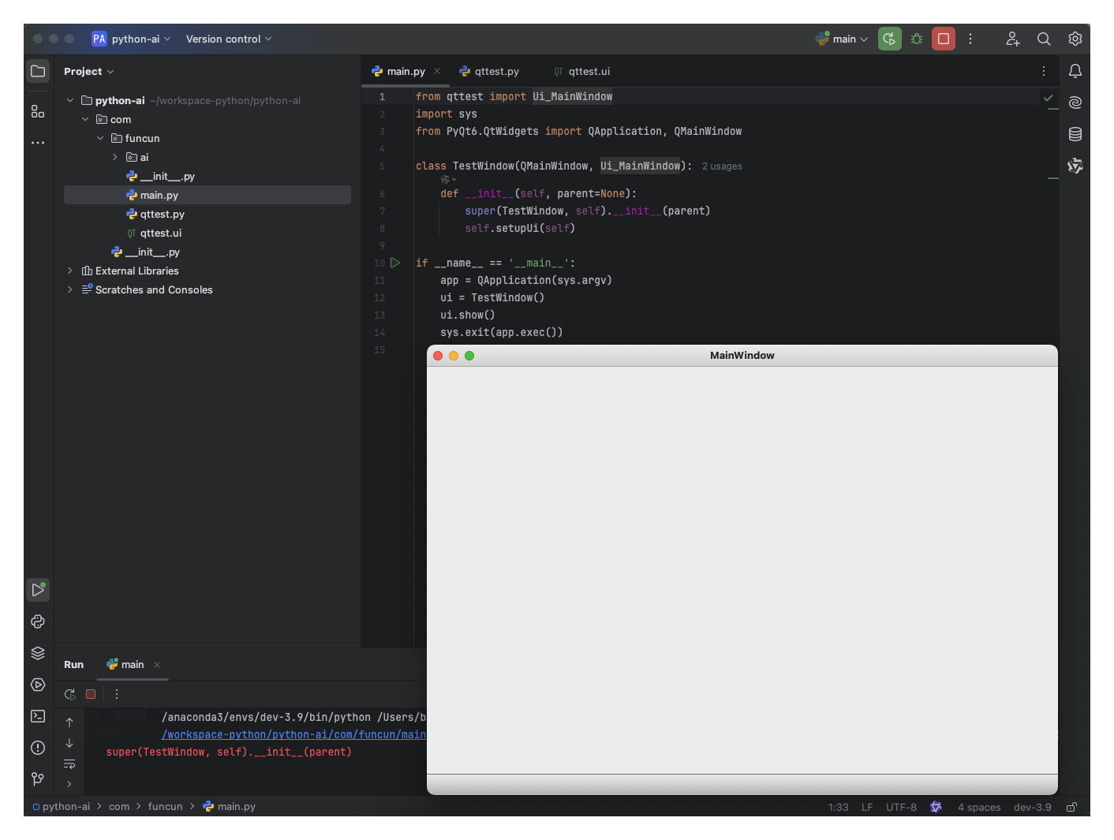The height and width of the screenshot is (840, 1114).
Task: Open editor tabs options menu
Action: click(x=1044, y=71)
